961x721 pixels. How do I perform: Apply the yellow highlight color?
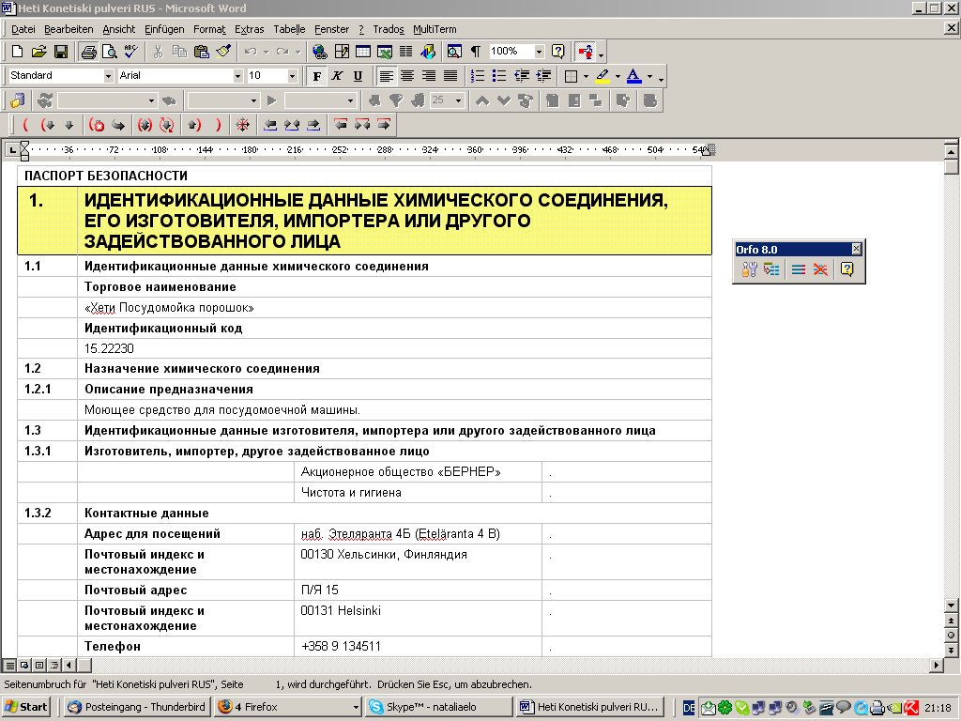[603, 76]
